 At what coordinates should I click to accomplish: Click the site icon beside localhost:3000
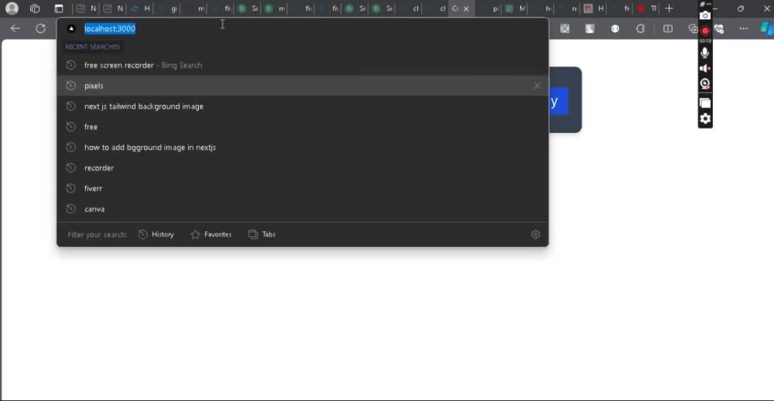(x=71, y=29)
